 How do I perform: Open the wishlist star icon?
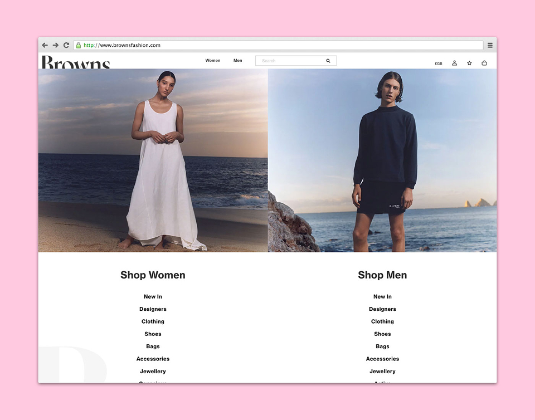click(469, 63)
